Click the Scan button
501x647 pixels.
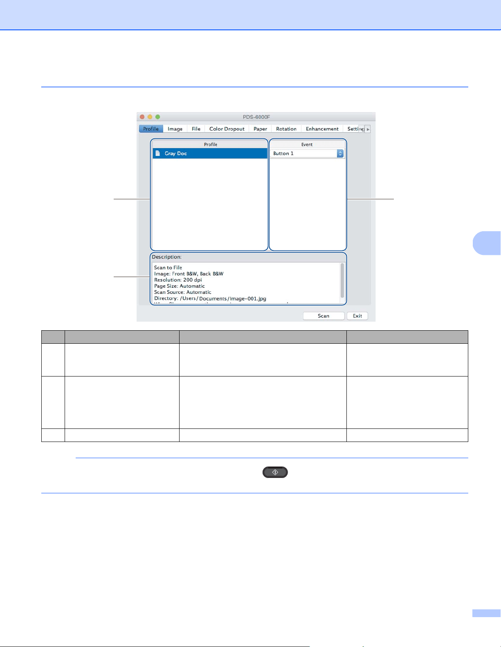[324, 316]
